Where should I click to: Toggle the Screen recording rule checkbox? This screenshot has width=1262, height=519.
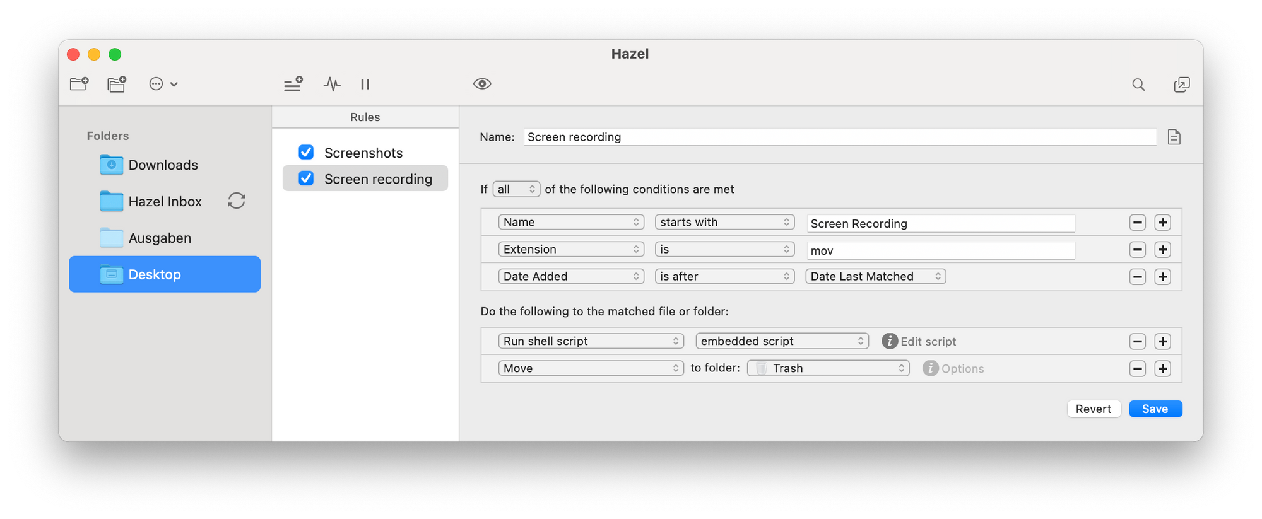(306, 179)
